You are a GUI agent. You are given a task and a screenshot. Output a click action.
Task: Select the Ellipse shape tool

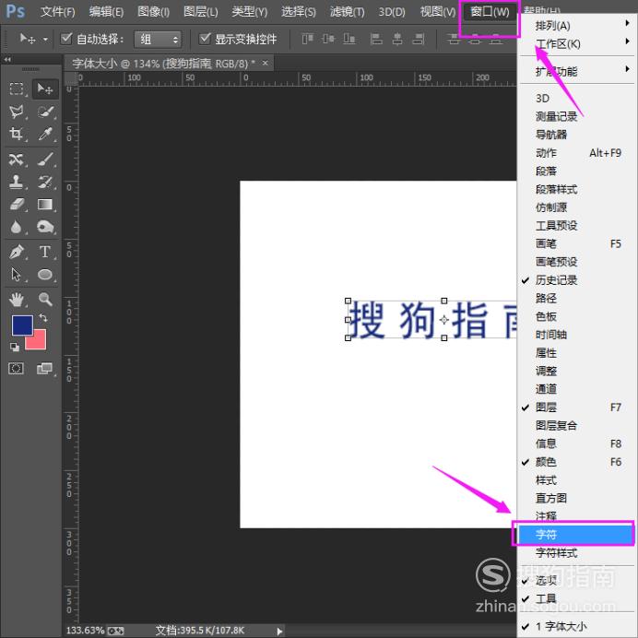click(45, 275)
